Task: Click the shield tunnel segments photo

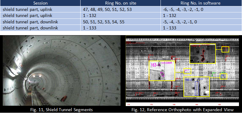Action: [61, 71]
